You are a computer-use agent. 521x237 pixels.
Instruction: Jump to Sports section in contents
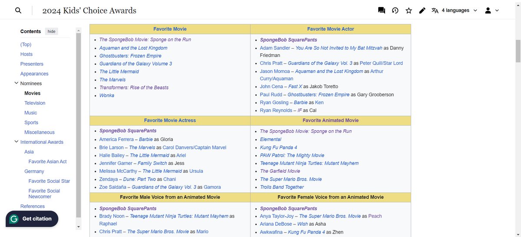(31, 122)
